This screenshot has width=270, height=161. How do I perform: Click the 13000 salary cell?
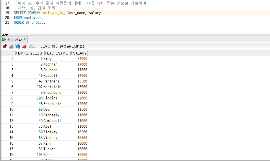tap(78, 87)
